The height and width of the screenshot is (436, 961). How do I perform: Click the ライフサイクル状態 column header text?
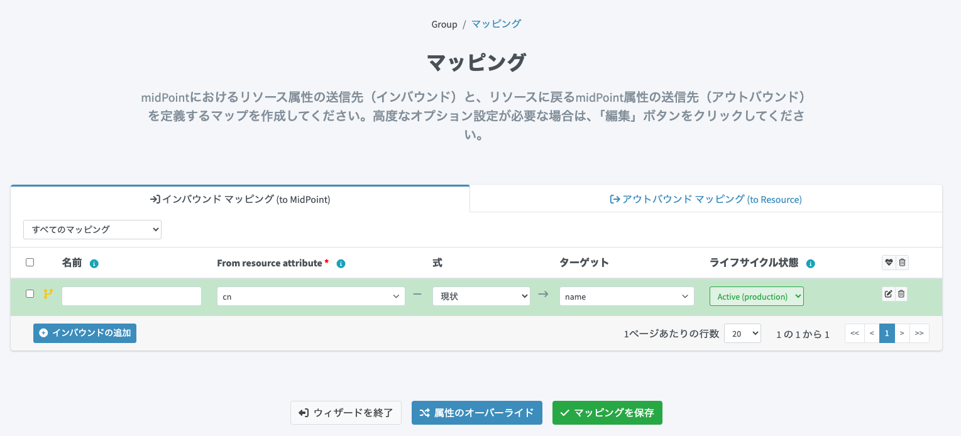click(x=754, y=263)
